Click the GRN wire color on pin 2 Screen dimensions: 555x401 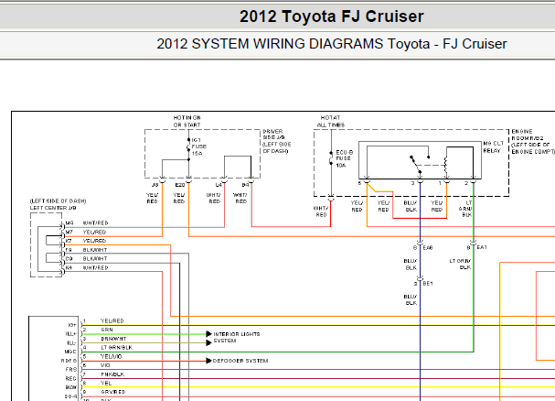pos(107,330)
